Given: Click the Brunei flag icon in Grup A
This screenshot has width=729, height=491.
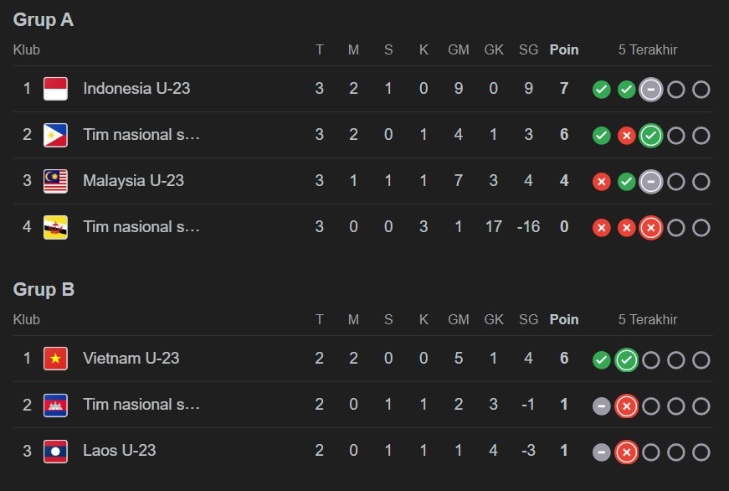Looking at the screenshot, I should click(x=55, y=227).
